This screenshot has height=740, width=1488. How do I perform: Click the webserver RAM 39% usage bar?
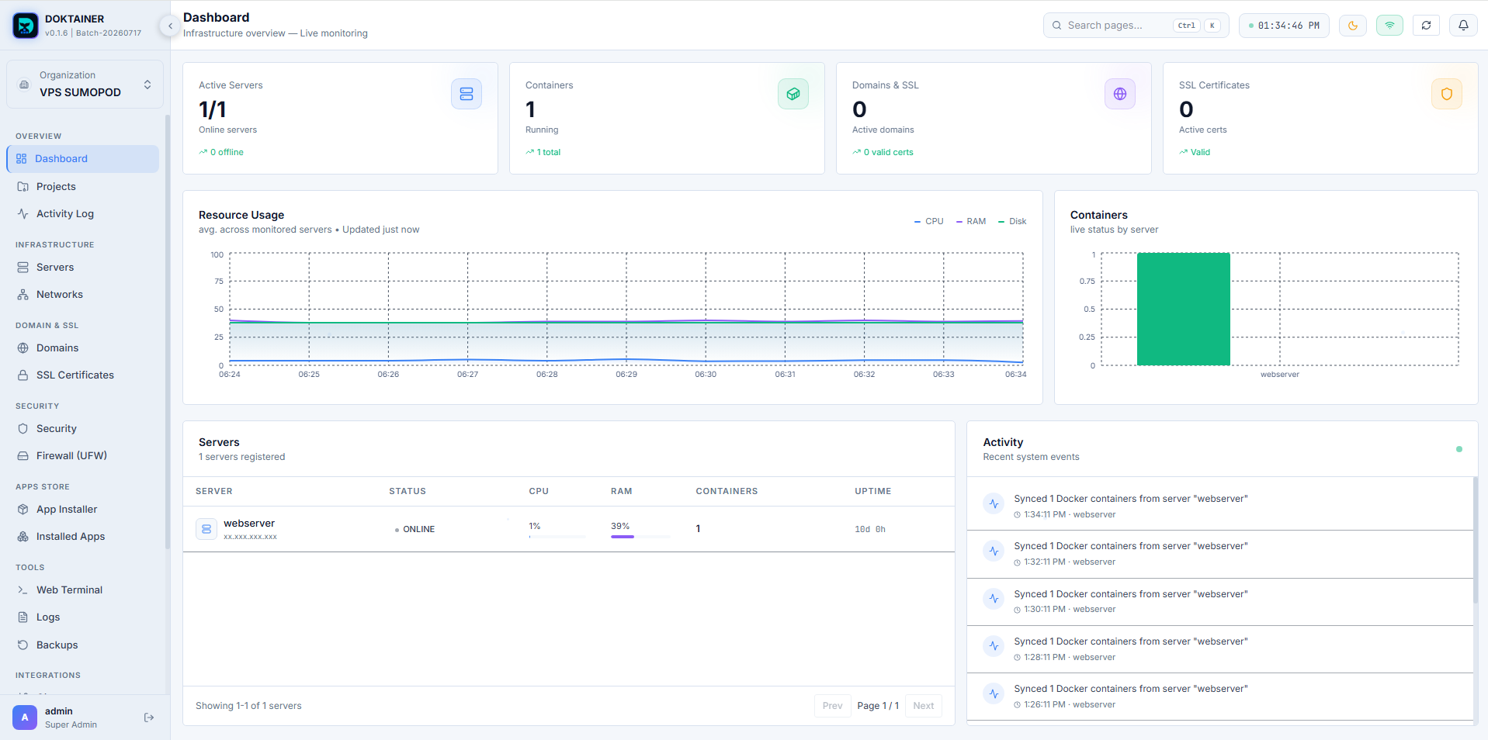click(640, 537)
